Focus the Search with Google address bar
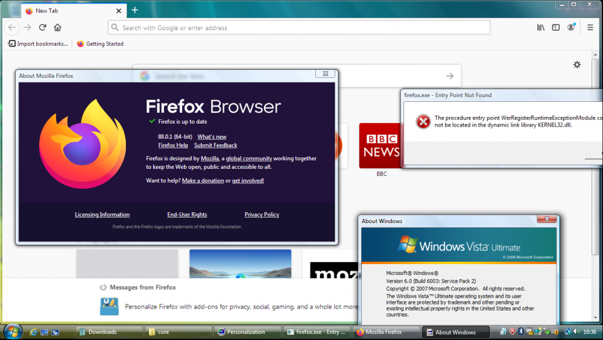The height and width of the screenshot is (340, 603). [298, 28]
